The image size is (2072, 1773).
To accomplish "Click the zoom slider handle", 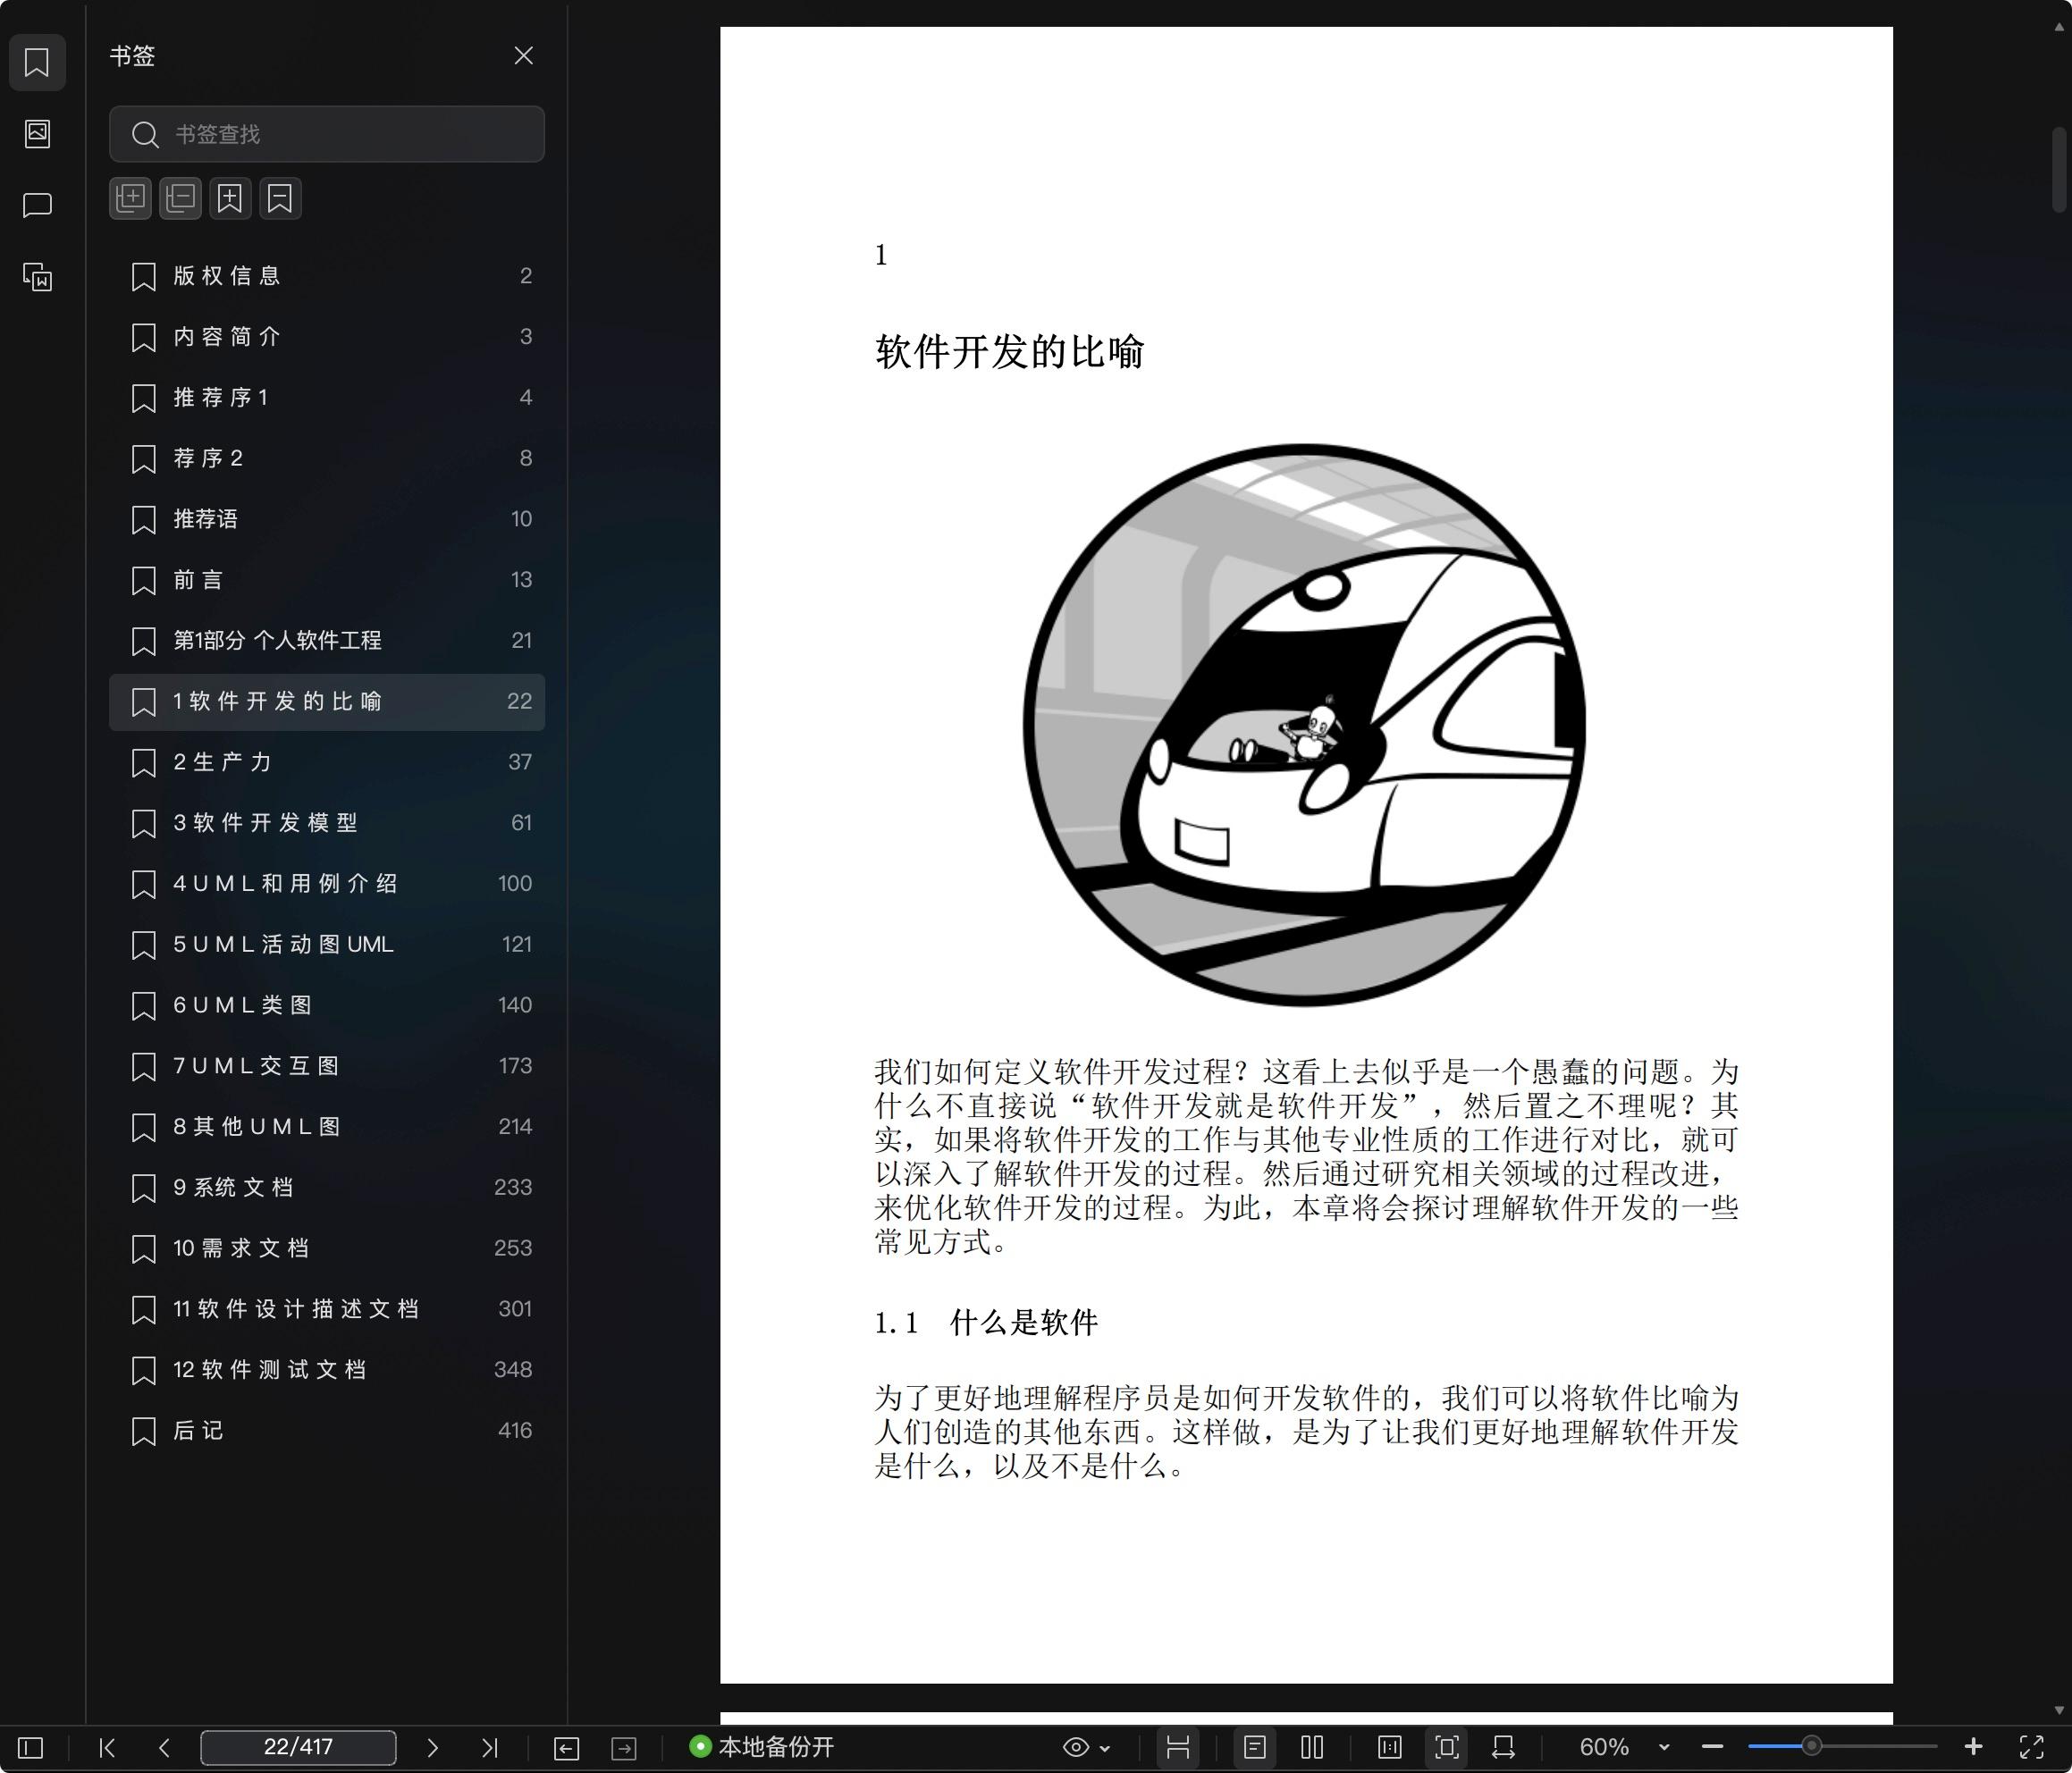I will pos(1811,1747).
